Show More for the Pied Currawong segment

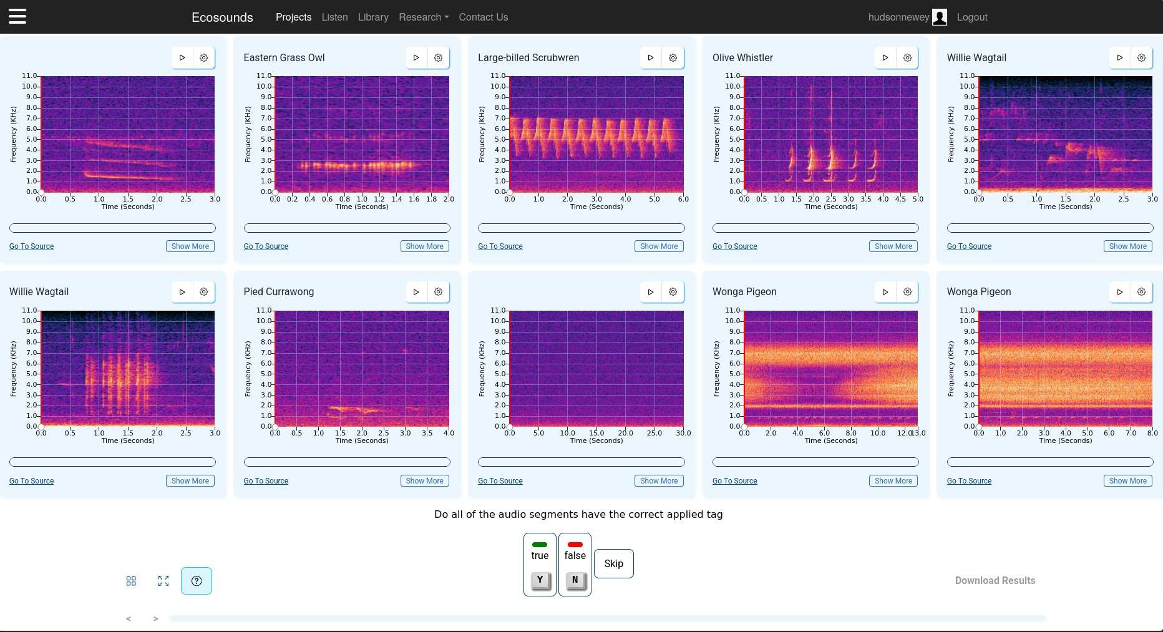pos(424,480)
